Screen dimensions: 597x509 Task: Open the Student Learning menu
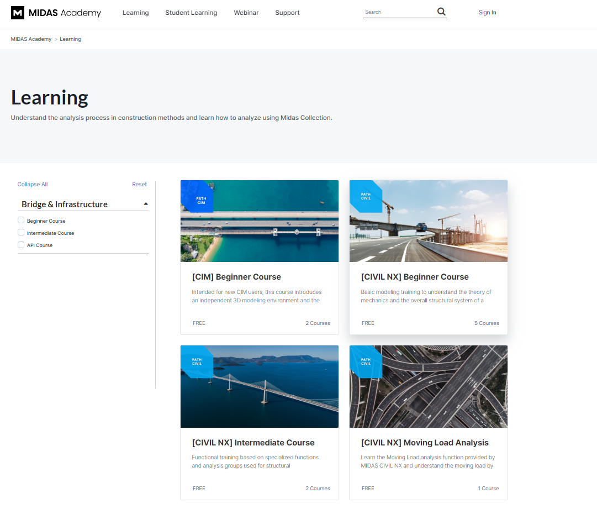191,13
